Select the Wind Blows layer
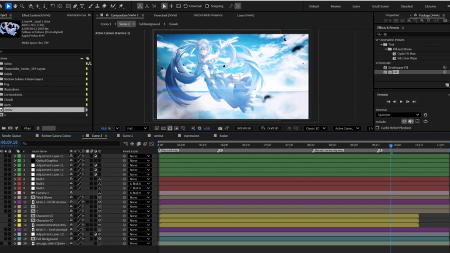The image size is (450, 253). tap(43, 197)
